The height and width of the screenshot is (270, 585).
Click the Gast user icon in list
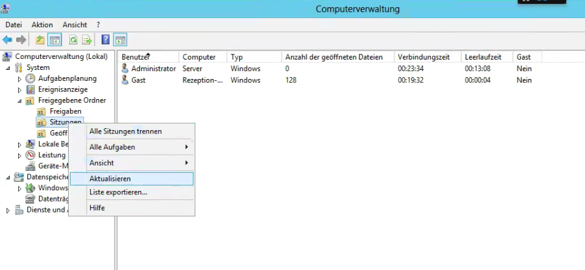(x=125, y=80)
